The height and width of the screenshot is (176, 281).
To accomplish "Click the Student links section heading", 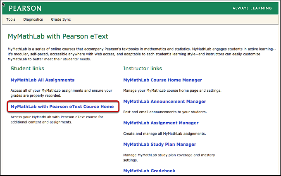I will click(x=27, y=68).
